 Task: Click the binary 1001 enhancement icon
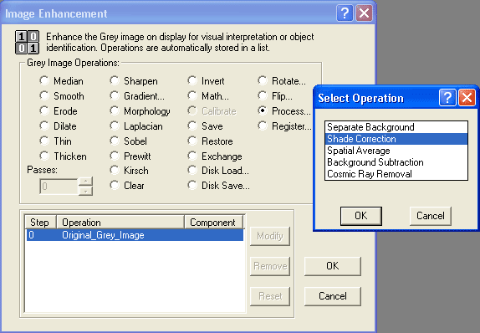[x=28, y=43]
